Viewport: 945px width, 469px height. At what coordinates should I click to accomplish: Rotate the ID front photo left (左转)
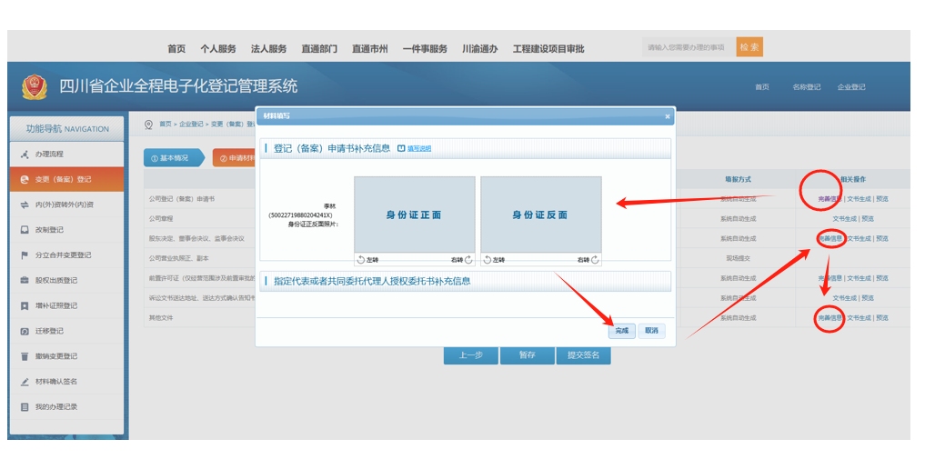tap(367, 260)
